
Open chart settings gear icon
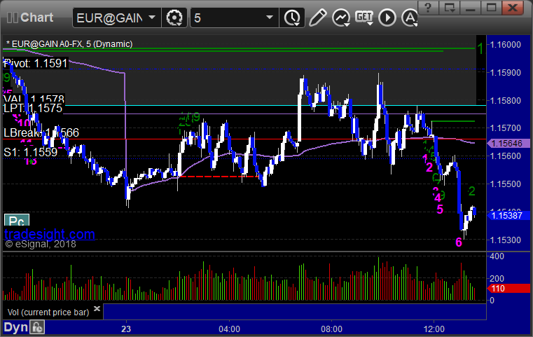(174, 18)
